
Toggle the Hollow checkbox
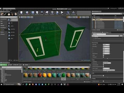tap(103, 55)
